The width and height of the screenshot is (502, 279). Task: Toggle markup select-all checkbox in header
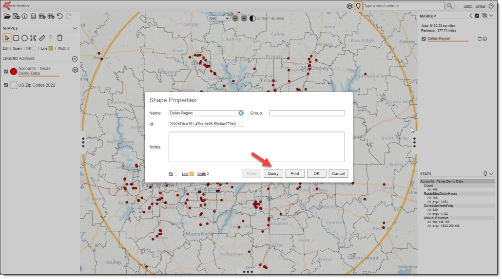pos(477,16)
